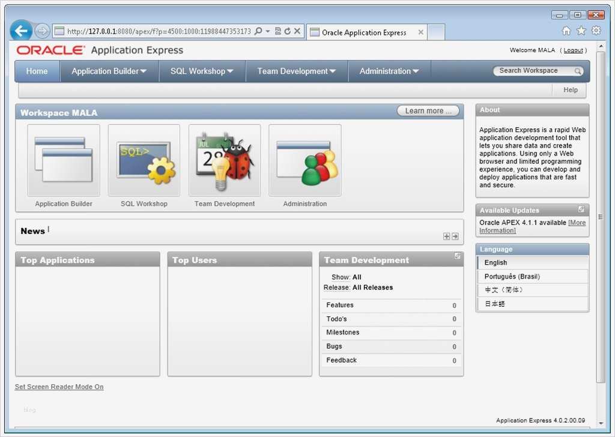Open the Favorites star icon
This screenshot has width=615, height=437.
coord(581,31)
